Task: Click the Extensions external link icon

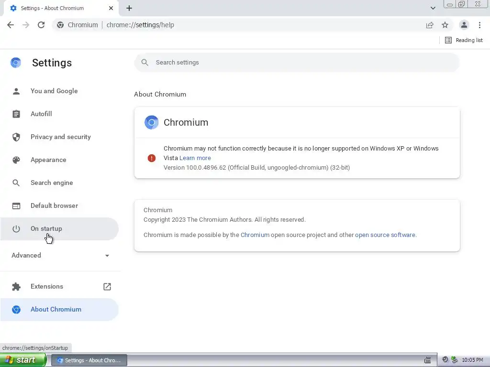Action: [x=107, y=287]
